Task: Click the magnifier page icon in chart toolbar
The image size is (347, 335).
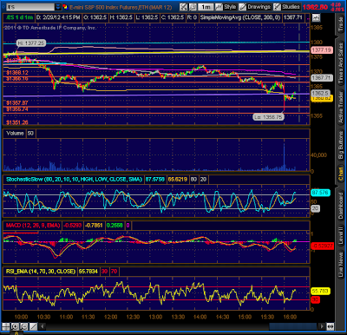Action: 193,7
